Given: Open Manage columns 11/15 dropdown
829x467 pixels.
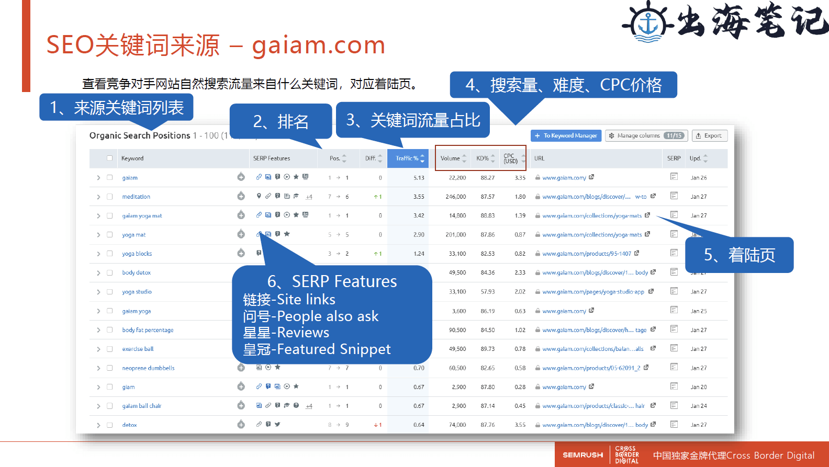Looking at the screenshot, I should [x=647, y=135].
